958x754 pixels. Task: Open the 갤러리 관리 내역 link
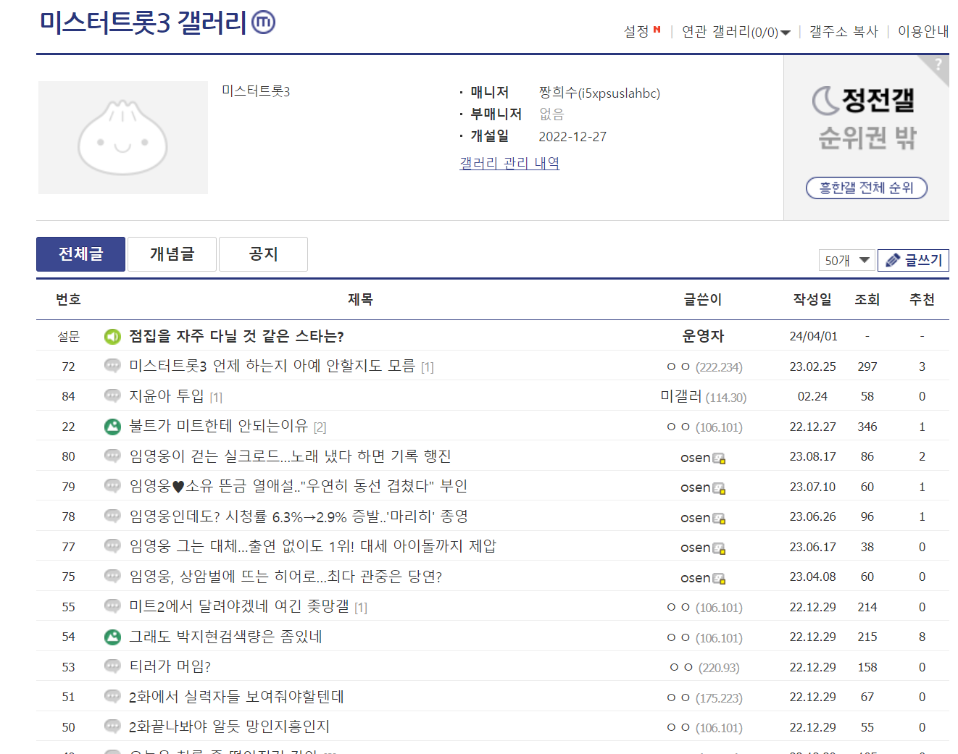(x=509, y=163)
